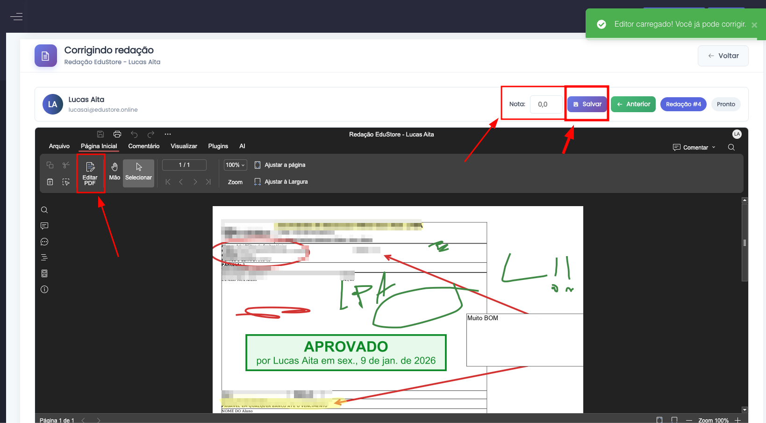Open the three-dots more options menu
This screenshot has width=766, height=423.
[168, 134]
